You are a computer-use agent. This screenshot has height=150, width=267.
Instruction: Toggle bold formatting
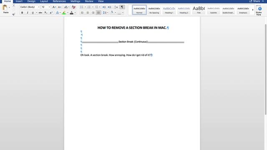coord(22,12)
